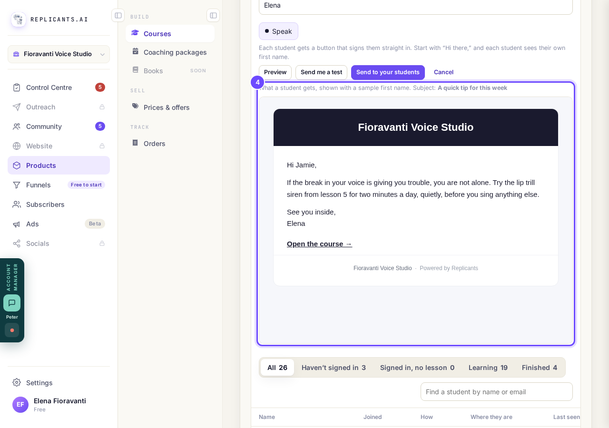The width and height of the screenshot is (609, 428).
Task: Select the Haven't signed in tab
Action: 334,368
